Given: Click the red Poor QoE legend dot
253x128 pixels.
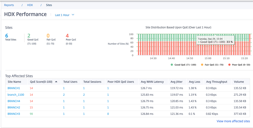Looking at the screenshot, I should (x=230, y=65).
